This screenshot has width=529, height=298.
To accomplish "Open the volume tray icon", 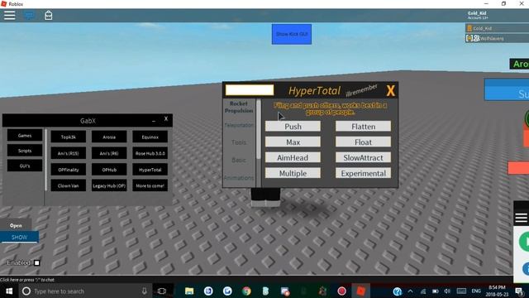I will (447, 291).
